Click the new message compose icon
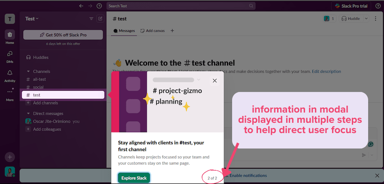The width and height of the screenshot is (384, 184). [100, 19]
